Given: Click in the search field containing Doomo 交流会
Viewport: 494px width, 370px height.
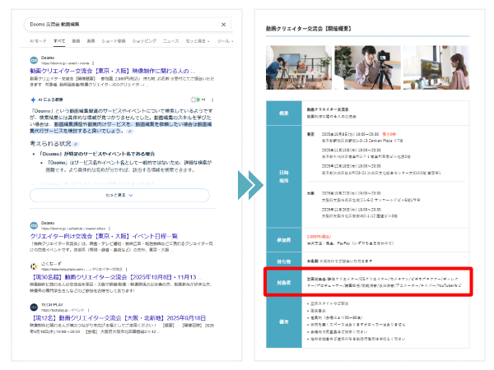Looking at the screenshot, I should [115, 25].
